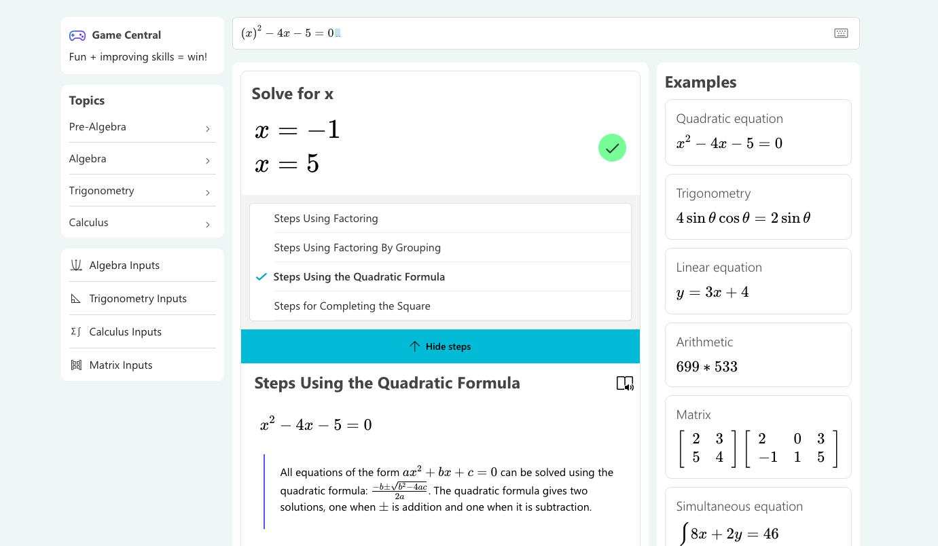Click the read-aloud book speaker icon
The width and height of the screenshot is (938, 546).
[x=625, y=384]
